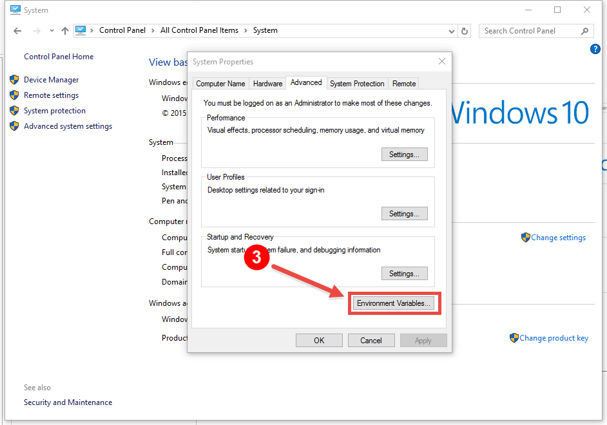
Task: Click shield icon beside Change settings
Action: (525, 238)
